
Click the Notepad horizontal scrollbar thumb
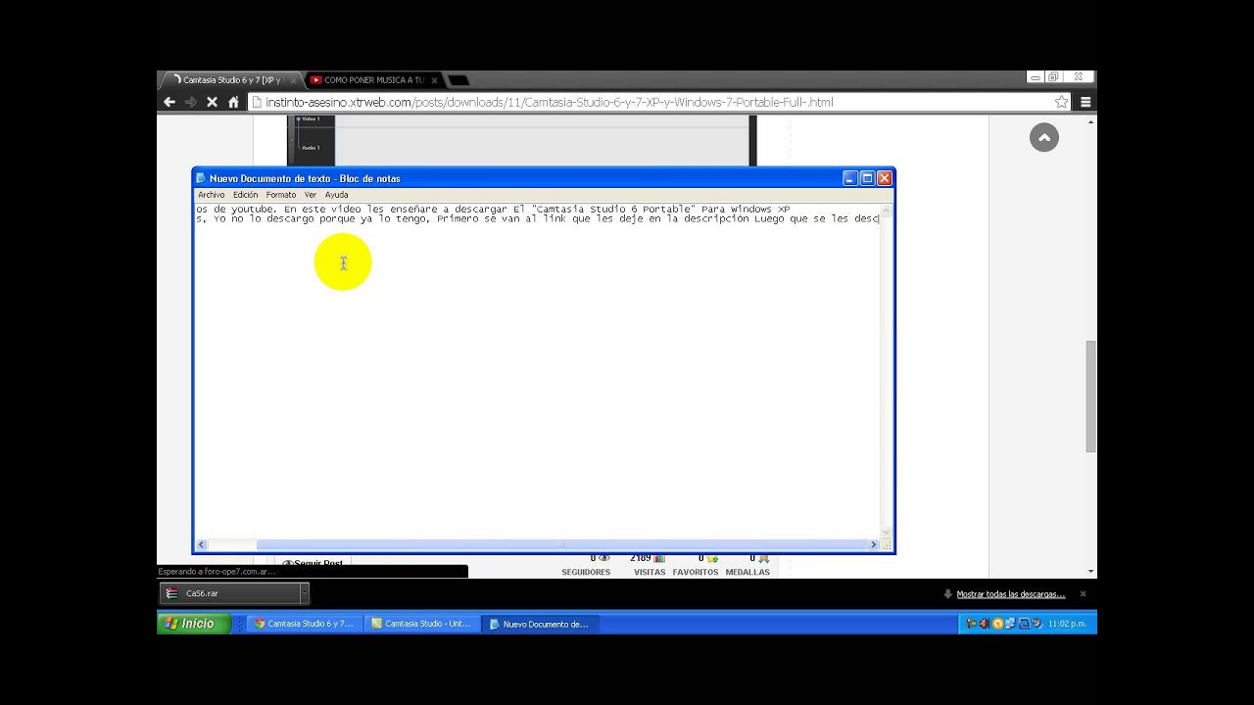click(561, 544)
